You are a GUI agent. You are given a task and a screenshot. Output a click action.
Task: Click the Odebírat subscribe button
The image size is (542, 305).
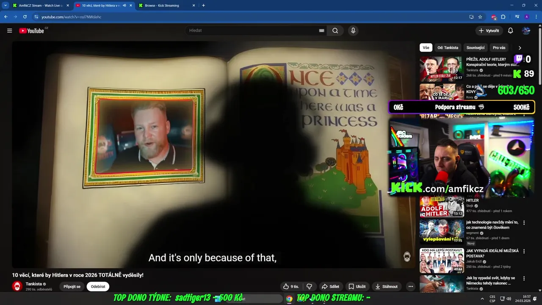click(x=98, y=286)
